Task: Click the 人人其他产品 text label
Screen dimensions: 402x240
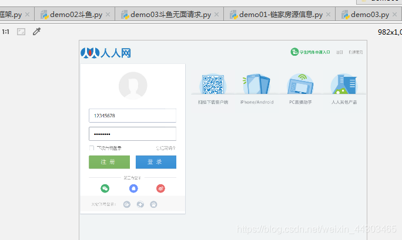Action: 344,102
